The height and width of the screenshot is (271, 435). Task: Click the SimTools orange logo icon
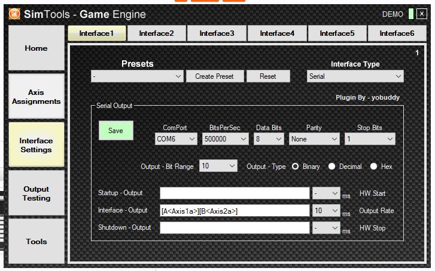(x=14, y=14)
